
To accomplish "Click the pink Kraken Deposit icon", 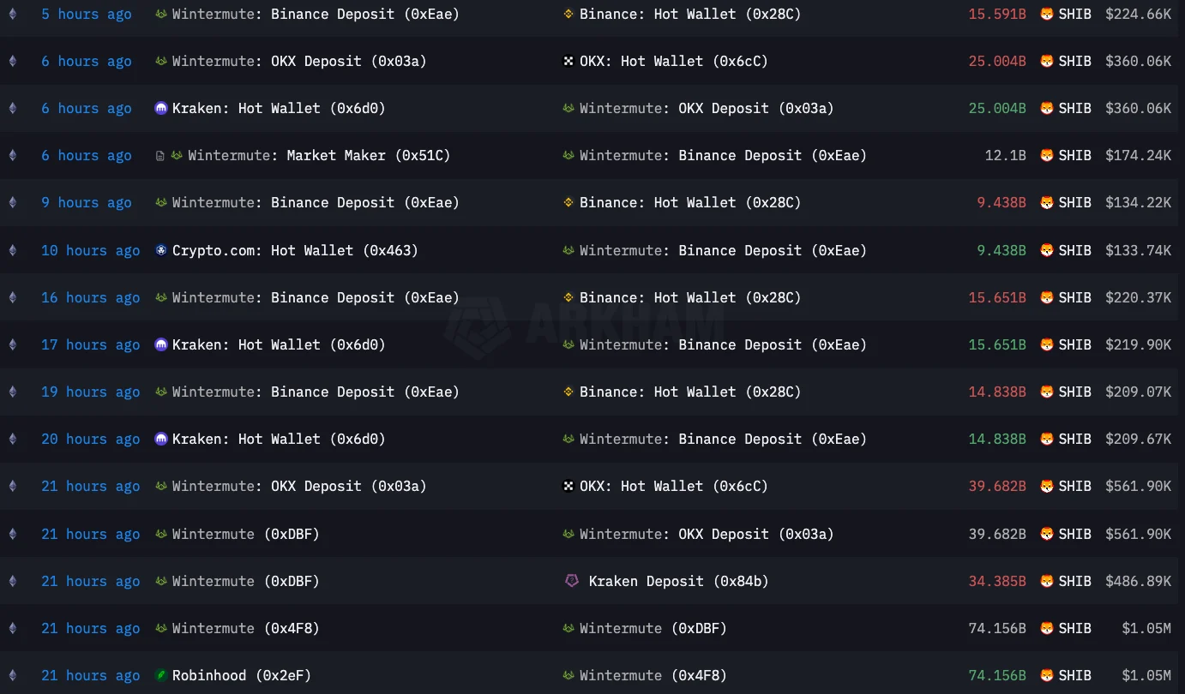I will pyautogui.click(x=572, y=581).
